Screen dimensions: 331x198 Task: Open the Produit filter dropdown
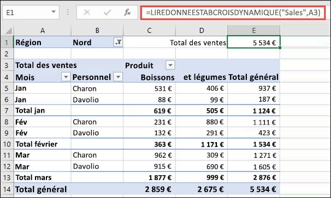[x=170, y=65]
